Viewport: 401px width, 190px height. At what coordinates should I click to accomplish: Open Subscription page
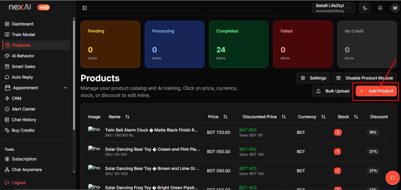pyautogui.click(x=36, y=159)
